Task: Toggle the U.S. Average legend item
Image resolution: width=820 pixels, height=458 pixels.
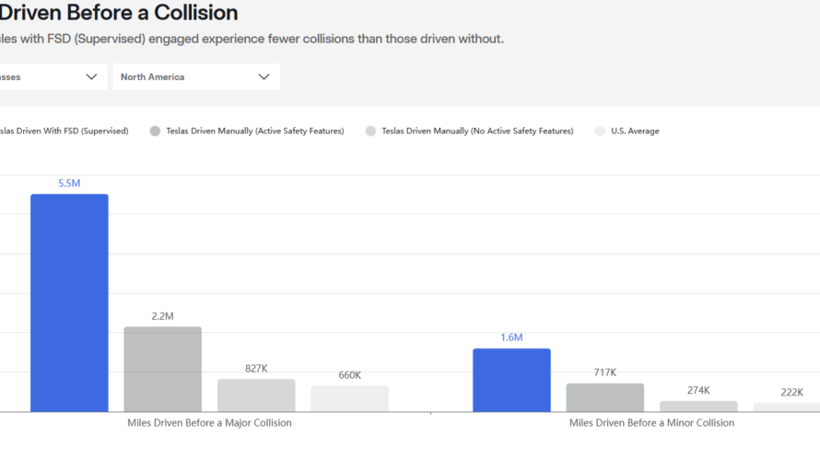Action: [x=627, y=132]
